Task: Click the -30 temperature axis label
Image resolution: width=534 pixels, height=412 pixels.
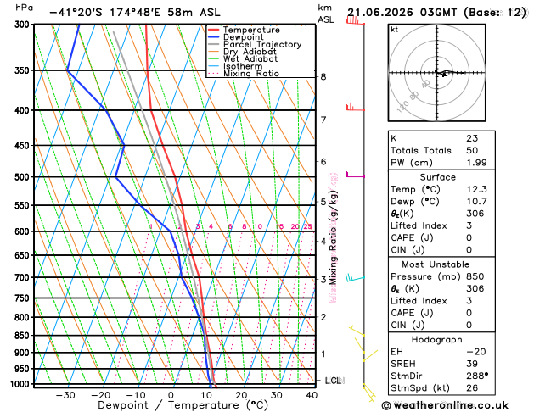Action: (x=65, y=395)
